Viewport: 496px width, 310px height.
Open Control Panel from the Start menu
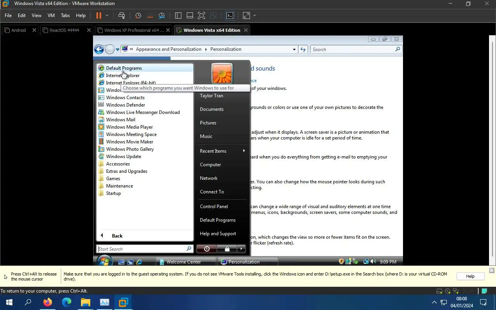pyautogui.click(x=222, y=207)
